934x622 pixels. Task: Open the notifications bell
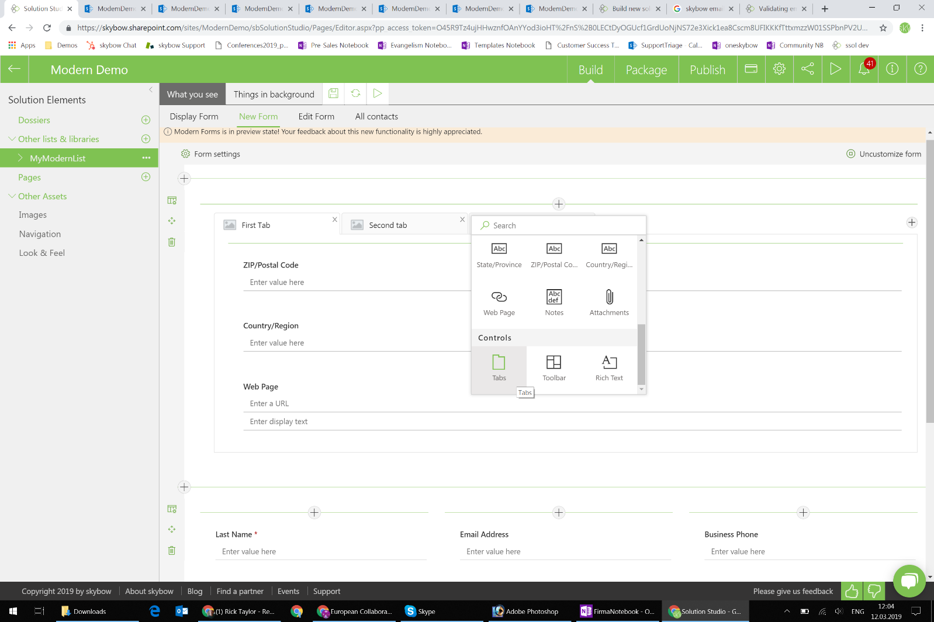pyautogui.click(x=864, y=69)
